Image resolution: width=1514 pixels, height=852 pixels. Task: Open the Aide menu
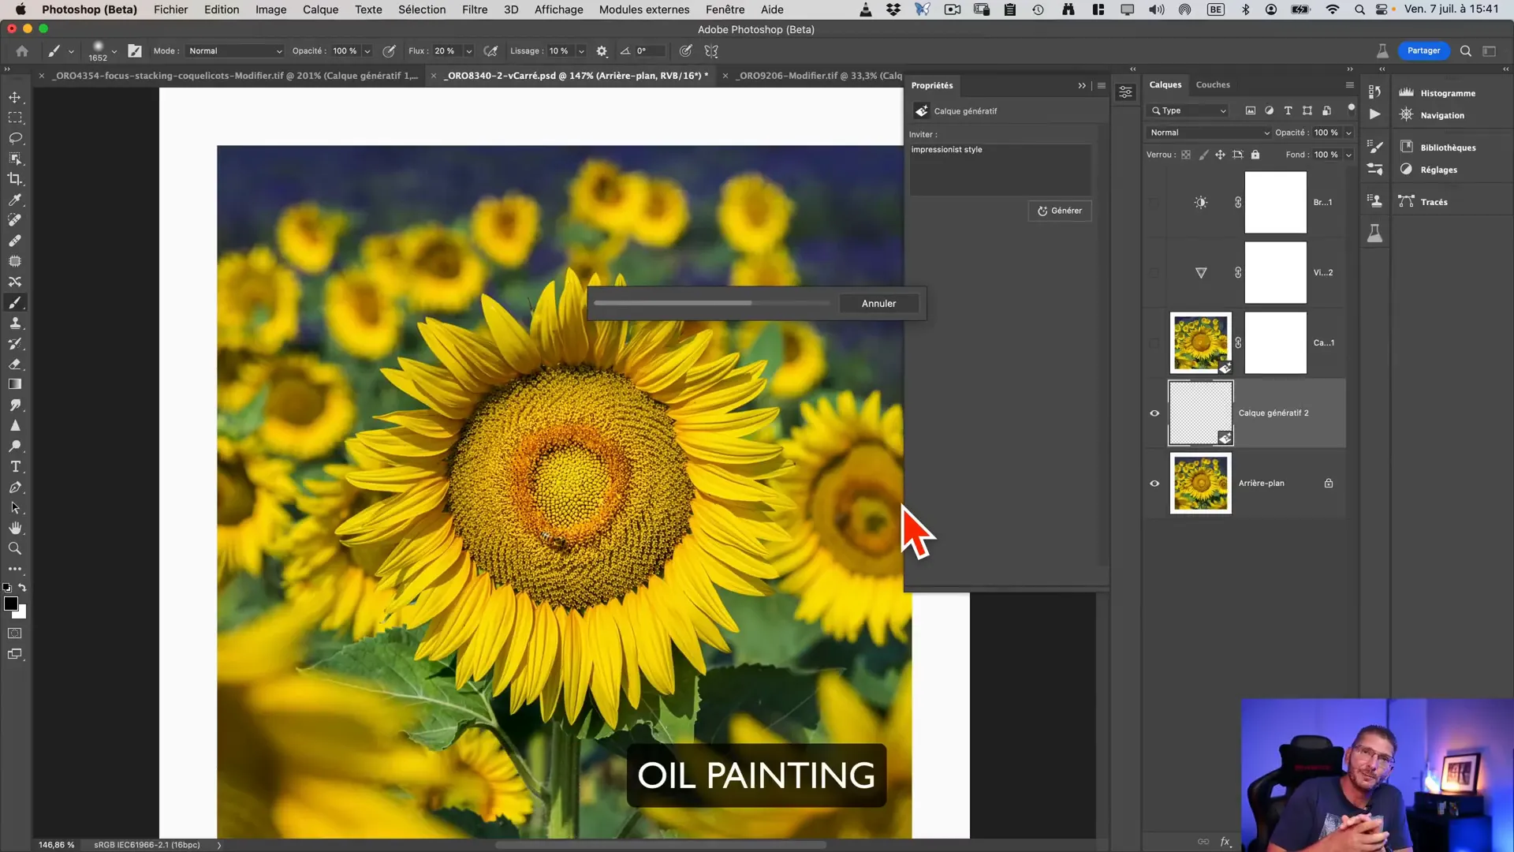pyautogui.click(x=772, y=9)
